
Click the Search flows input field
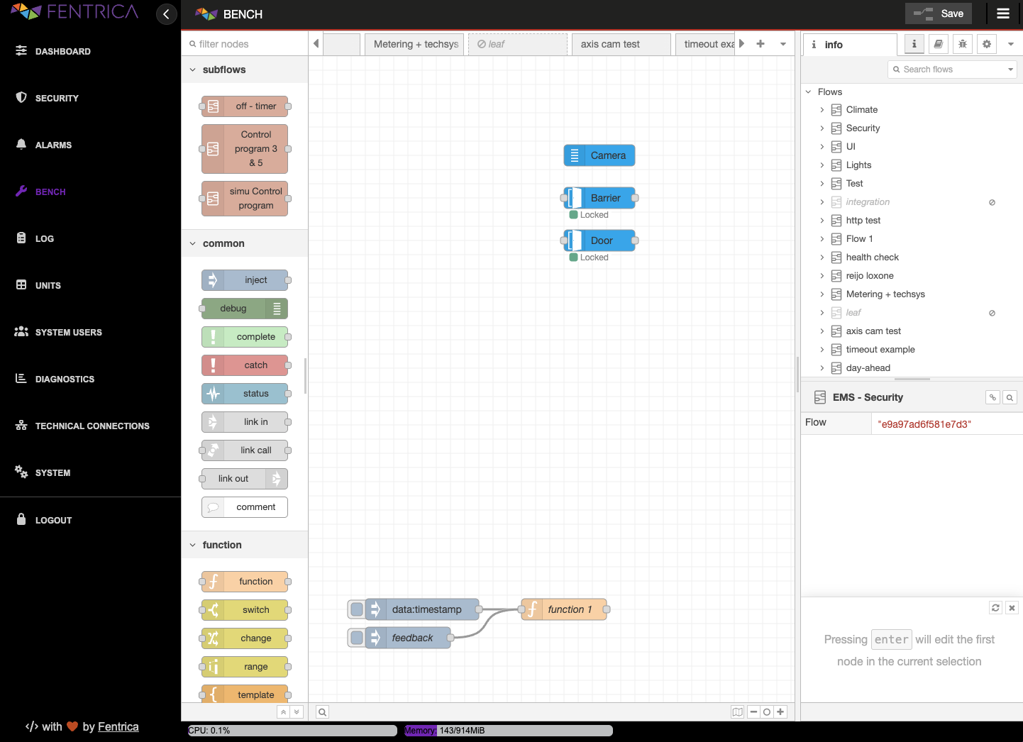(951, 69)
